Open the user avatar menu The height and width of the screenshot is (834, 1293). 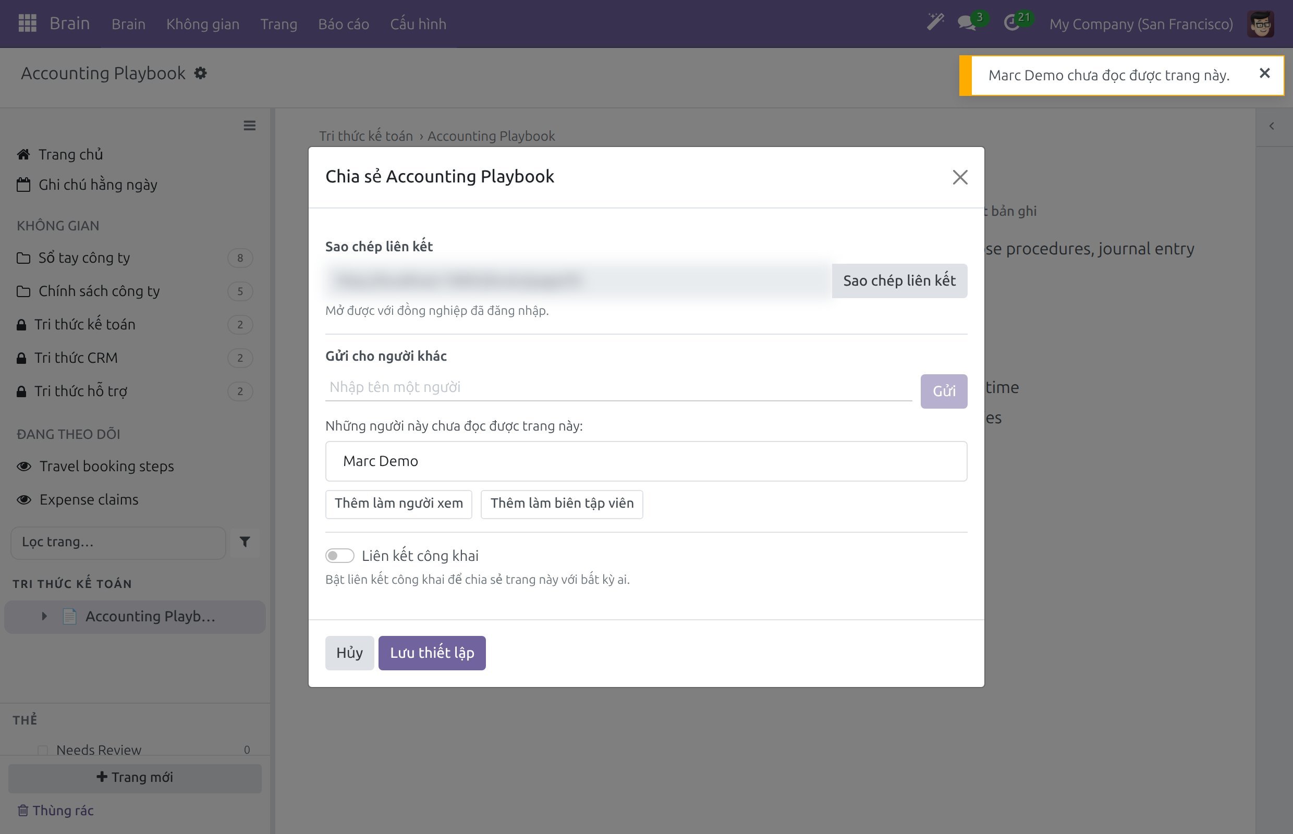click(x=1260, y=24)
